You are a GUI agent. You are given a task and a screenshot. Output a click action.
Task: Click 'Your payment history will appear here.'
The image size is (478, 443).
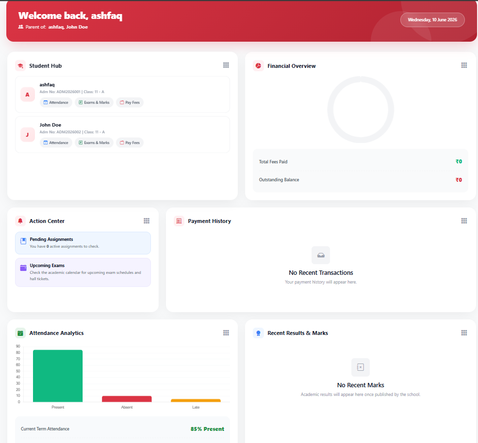coord(321,282)
